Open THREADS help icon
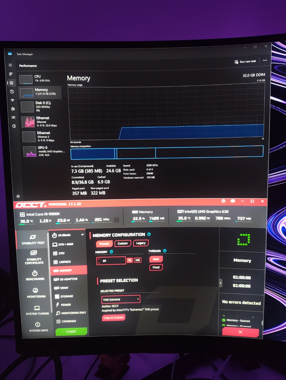 (165, 251)
